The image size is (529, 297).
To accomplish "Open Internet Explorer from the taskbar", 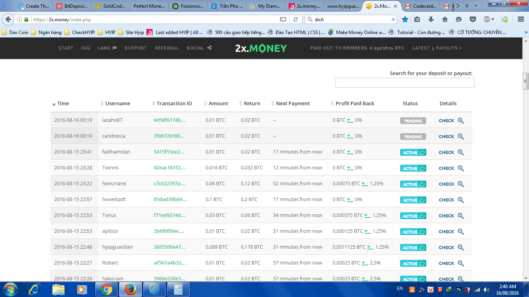I will pos(35,289).
